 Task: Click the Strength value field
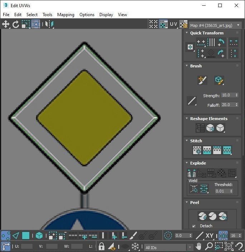[228, 95]
